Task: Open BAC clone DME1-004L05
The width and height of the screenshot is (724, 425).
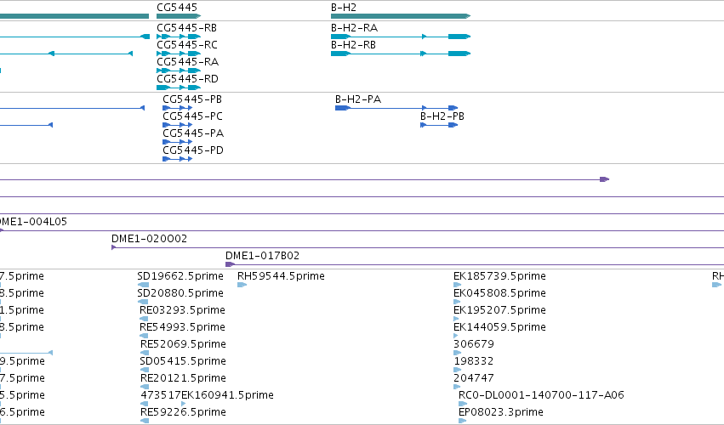Action: 32,222
